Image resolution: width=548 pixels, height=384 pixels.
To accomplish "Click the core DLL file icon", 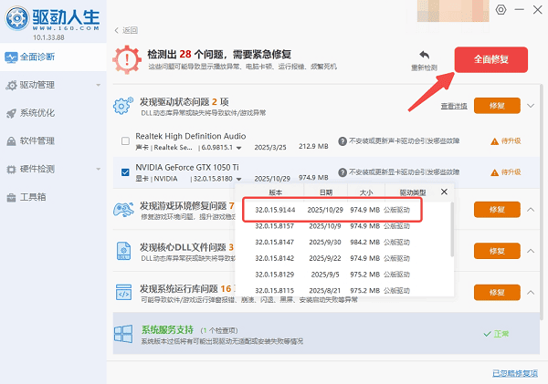I will (123, 251).
